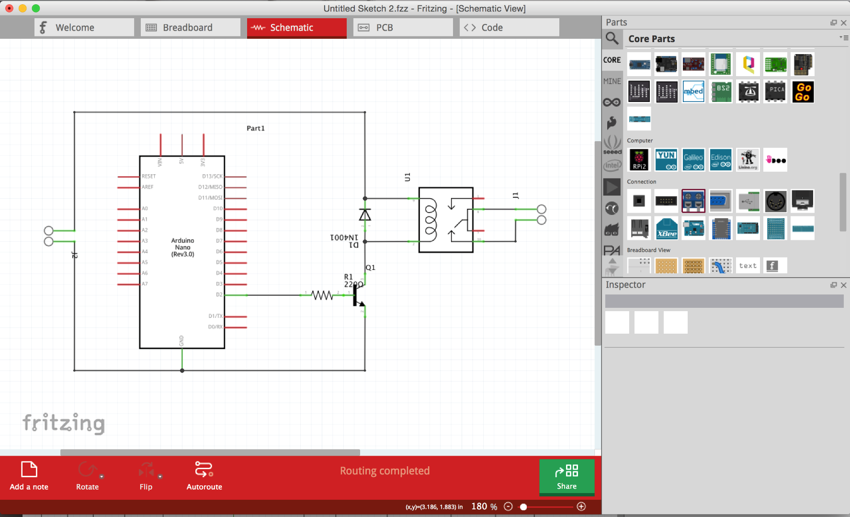Select the R1 resistor symbol

tap(323, 295)
